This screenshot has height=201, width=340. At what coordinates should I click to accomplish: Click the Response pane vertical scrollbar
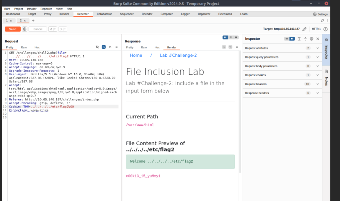pos(240,112)
